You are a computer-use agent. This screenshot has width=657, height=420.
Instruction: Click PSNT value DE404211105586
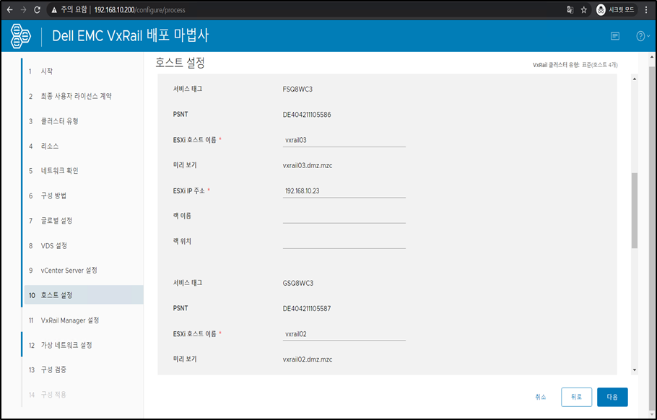click(307, 115)
